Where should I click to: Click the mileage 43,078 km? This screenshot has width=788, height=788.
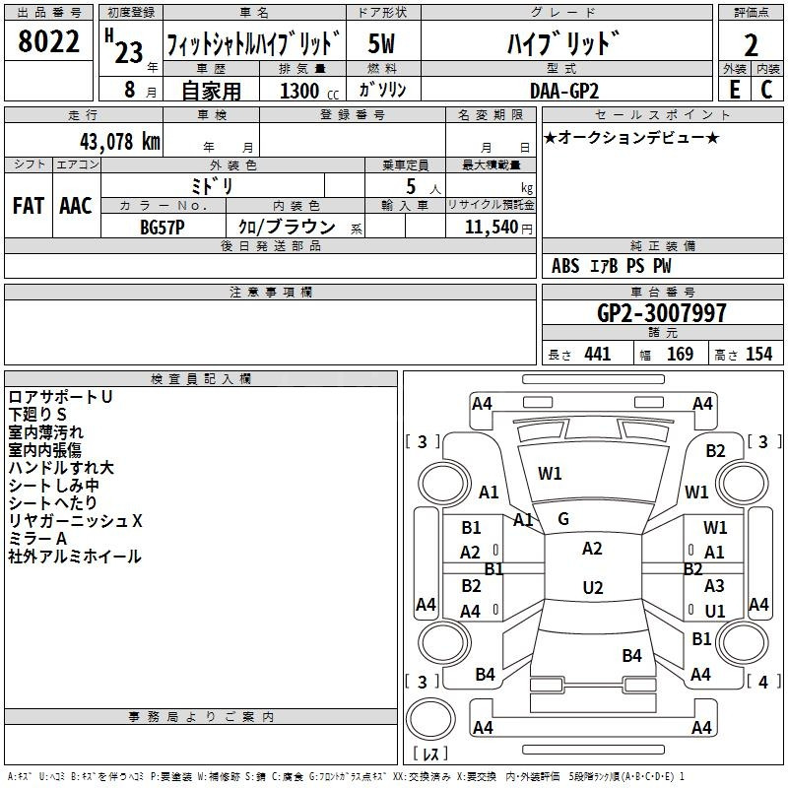[x=120, y=142]
